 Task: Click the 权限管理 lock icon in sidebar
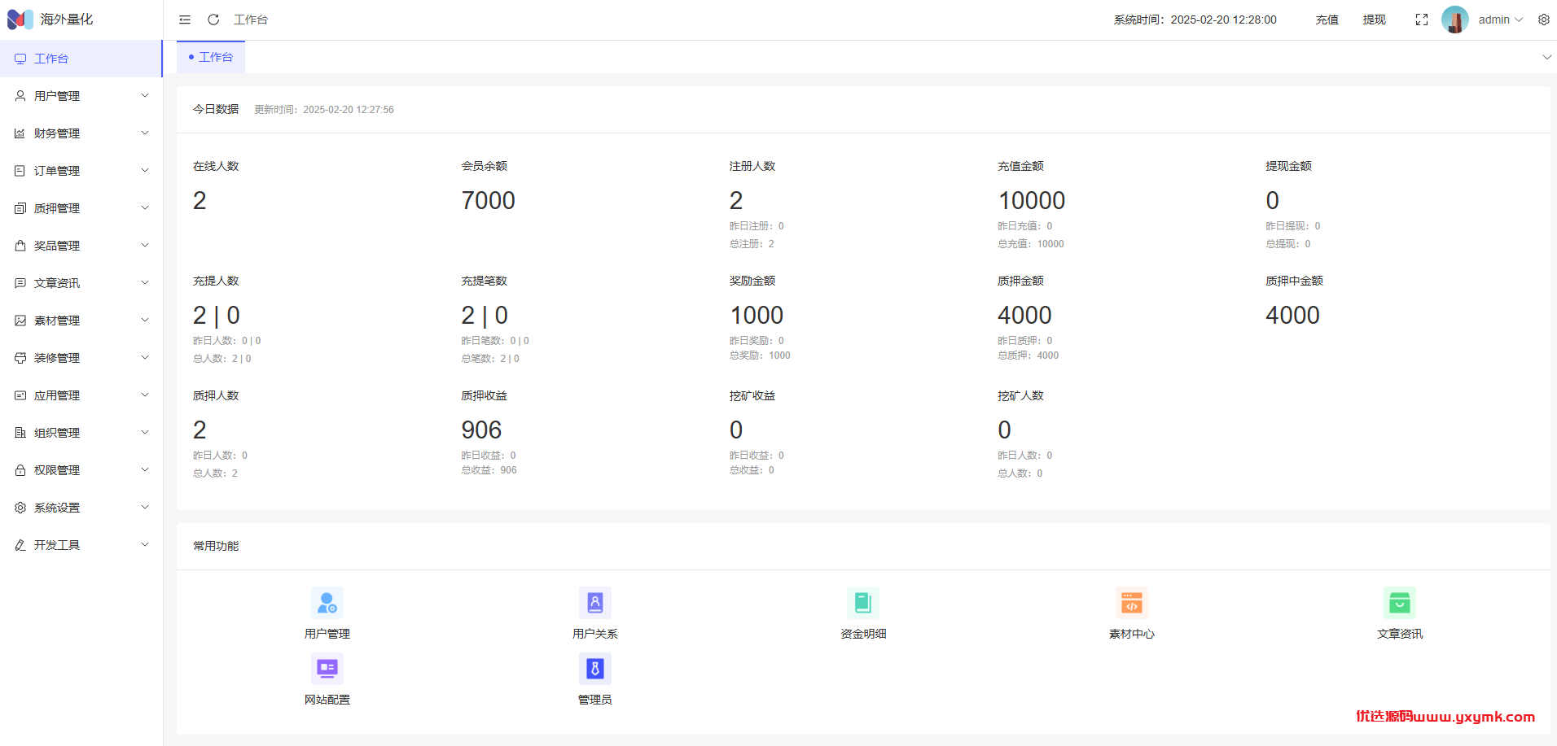(20, 470)
